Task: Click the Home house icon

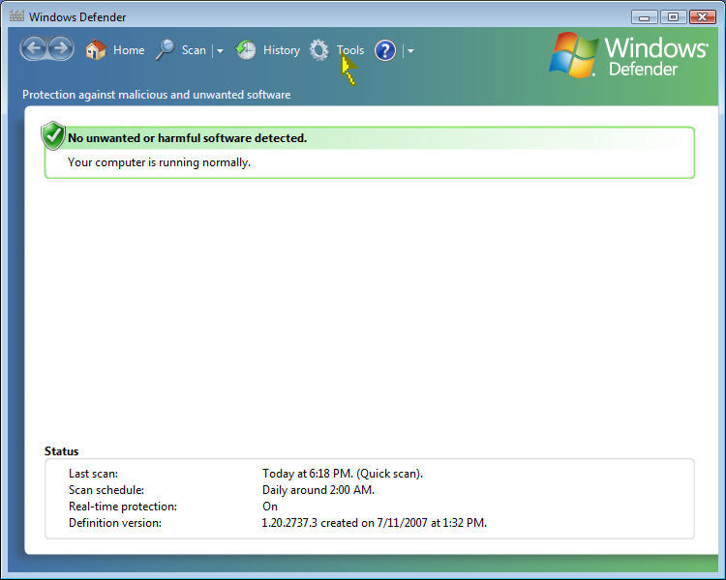Action: point(96,50)
